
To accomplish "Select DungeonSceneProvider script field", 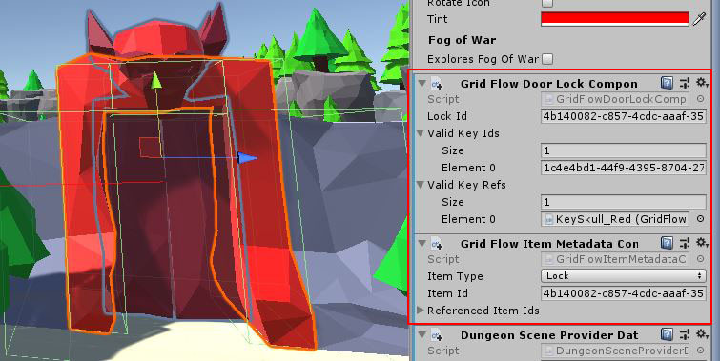I will pyautogui.click(x=615, y=351).
